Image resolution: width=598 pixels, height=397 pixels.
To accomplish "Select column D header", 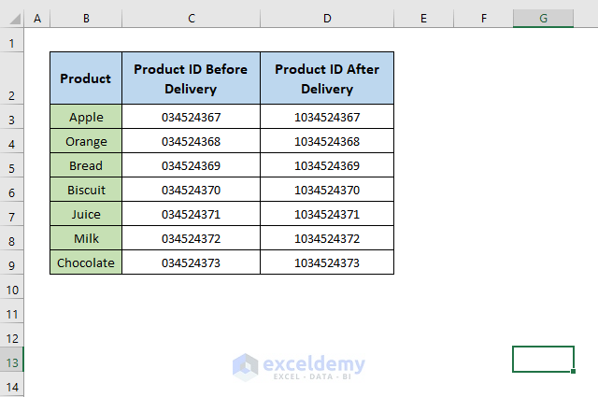I will tap(327, 18).
